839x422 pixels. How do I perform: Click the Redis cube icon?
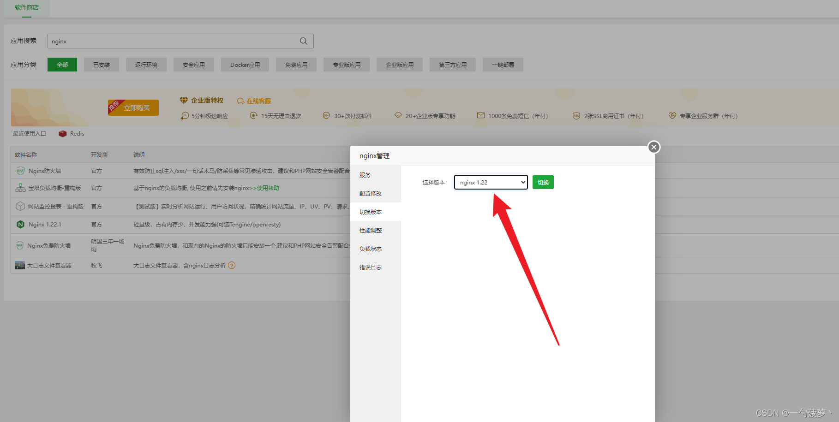[63, 134]
